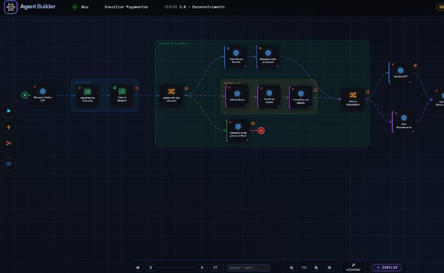Zoom out with the magnifier minus icon

tap(291, 267)
